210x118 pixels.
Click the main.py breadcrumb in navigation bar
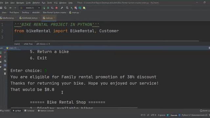coord(74,12)
